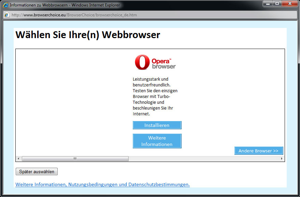Open the Nutzungsbedingungen und Datenschutzbestimmungen link
The height and width of the screenshot is (197, 300).
click(x=102, y=184)
